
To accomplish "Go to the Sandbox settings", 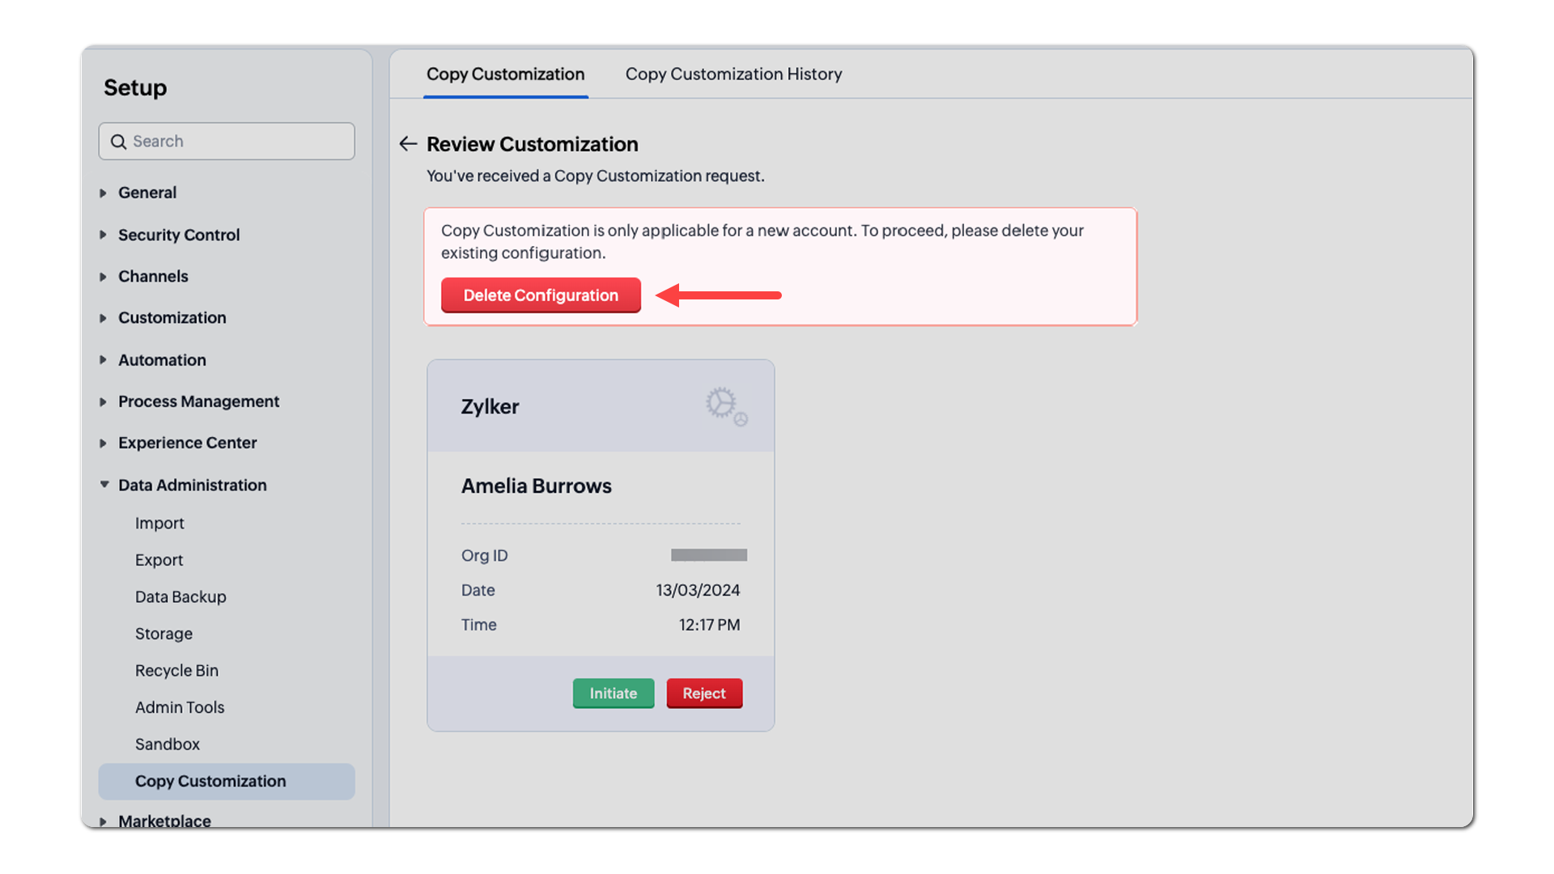I will [x=167, y=745].
